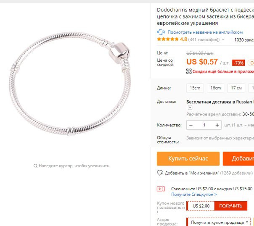The width and height of the screenshot is (254, 226).
Task: Select the 15cm length option
Action: [195, 88]
